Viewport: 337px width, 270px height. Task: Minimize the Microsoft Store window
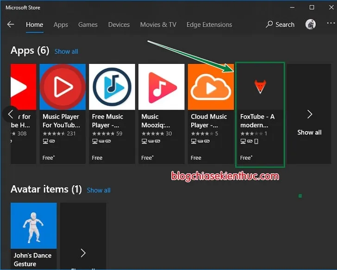coord(292,7)
